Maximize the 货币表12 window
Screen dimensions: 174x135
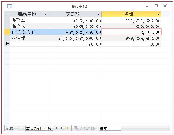click(x=156, y=6)
